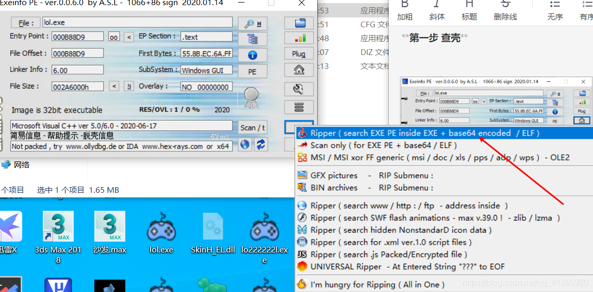Open GFX pictures RIP Submenu

(443, 175)
